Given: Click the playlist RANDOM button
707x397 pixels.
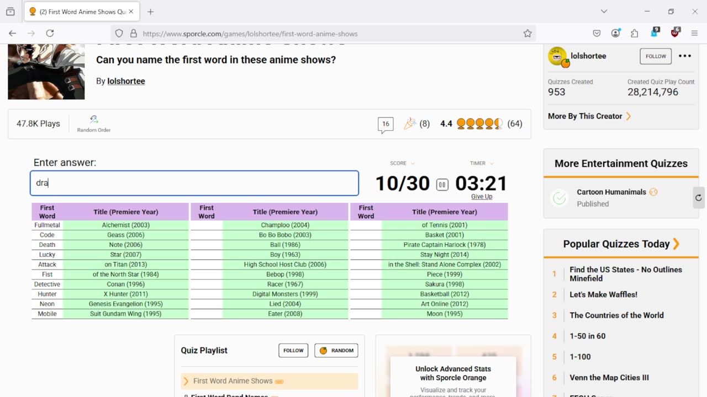Looking at the screenshot, I should [x=336, y=350].
